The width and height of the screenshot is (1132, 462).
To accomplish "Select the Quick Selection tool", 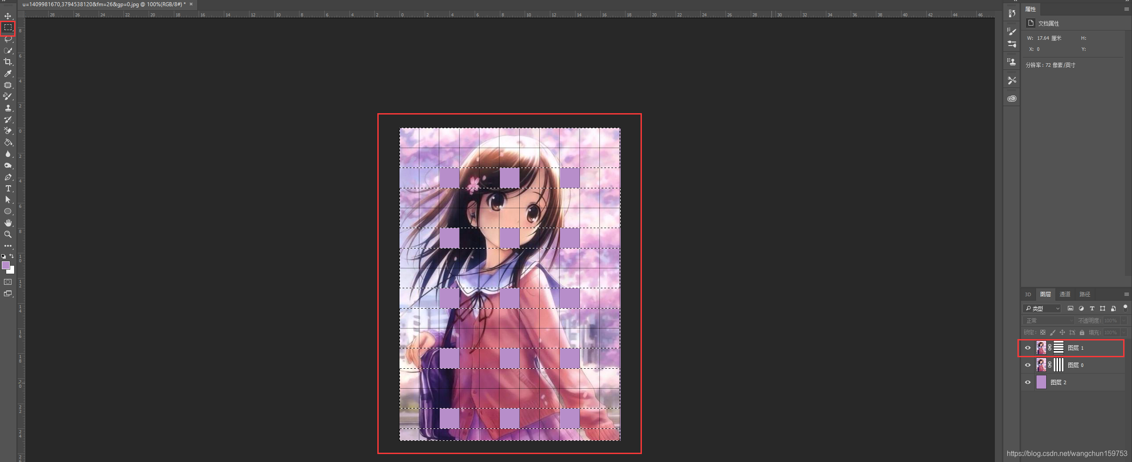I will (8, 50).
